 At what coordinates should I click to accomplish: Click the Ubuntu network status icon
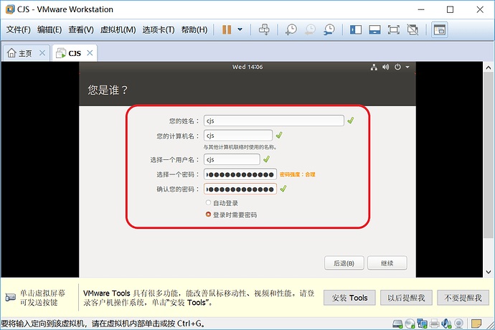tap(374, 67)
